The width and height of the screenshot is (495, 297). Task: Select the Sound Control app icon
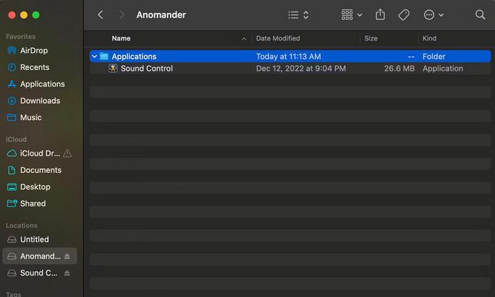tap(113, 69)
